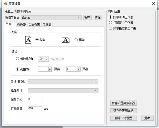The height and width of the screenshot is (128, 159).
Task: Close the 页面设置 dialog window
Action: coord(154,4)
